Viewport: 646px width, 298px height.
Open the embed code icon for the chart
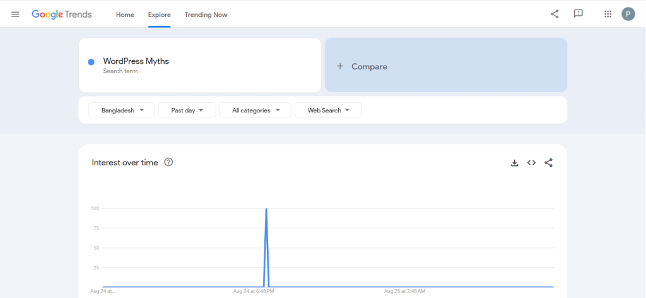point(531,163)
